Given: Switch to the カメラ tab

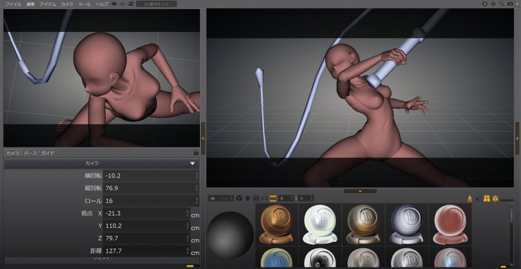Looking at the screenshot, I should 13,153.
